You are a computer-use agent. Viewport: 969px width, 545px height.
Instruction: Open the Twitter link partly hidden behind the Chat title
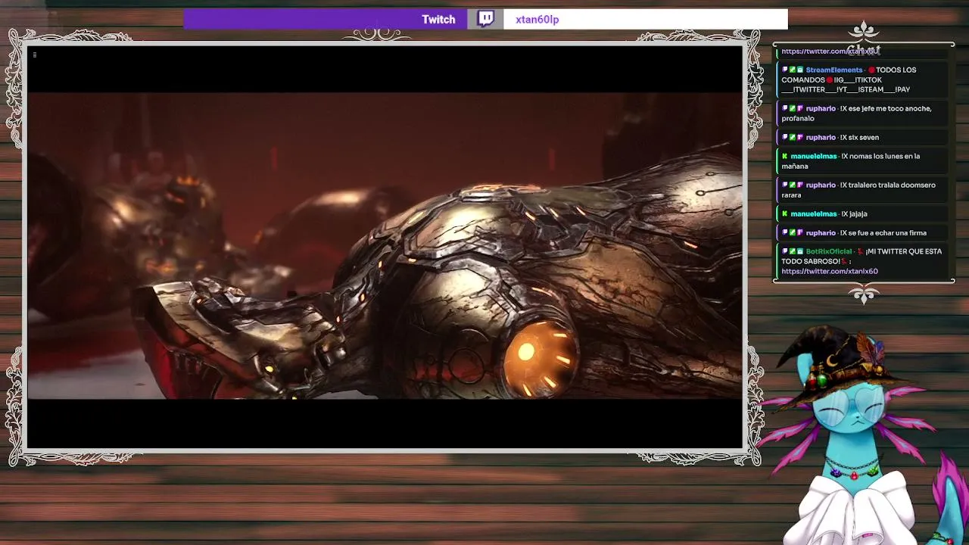pos(830,51)
